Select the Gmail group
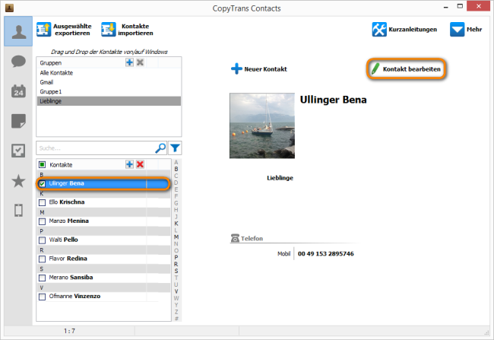The image size is (494, 340). (x=47, y=81)
